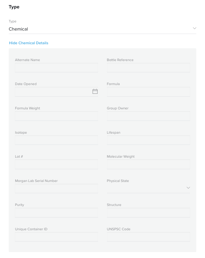Click the Group Owner input field
This screenshot has width=205, height=258.
click(x=148, y=116)
